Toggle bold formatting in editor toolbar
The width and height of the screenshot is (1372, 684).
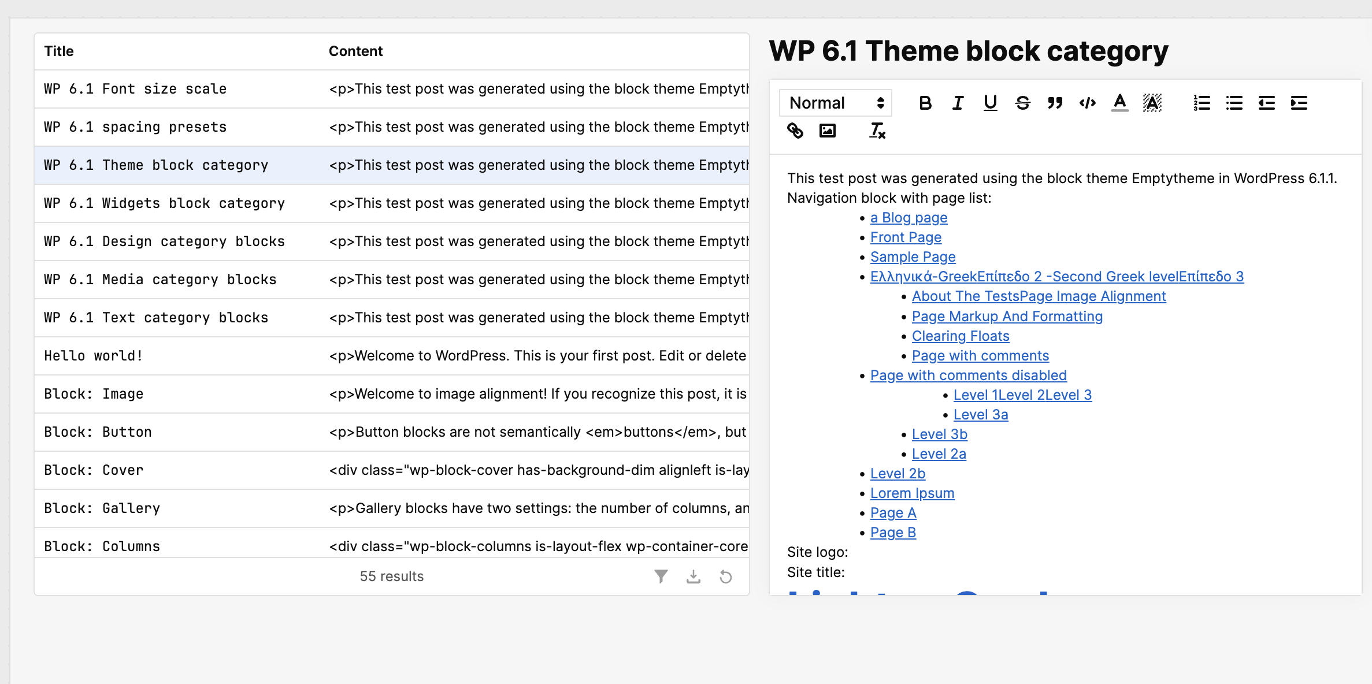[925, 103]
